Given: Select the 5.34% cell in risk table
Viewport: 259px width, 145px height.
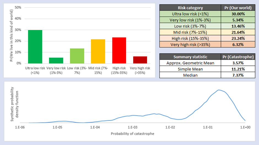Looking at the screenshot, I should pyautogui.click(x=238, y=20).
